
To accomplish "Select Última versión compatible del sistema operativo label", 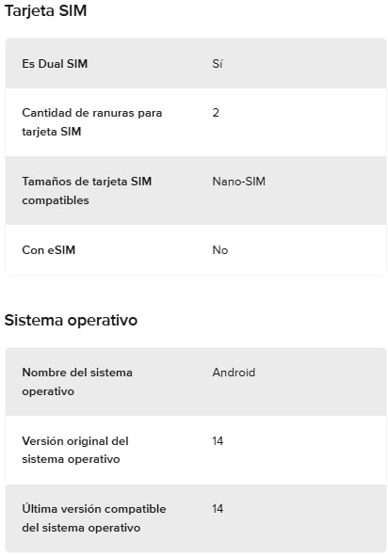I will [94, 518].
